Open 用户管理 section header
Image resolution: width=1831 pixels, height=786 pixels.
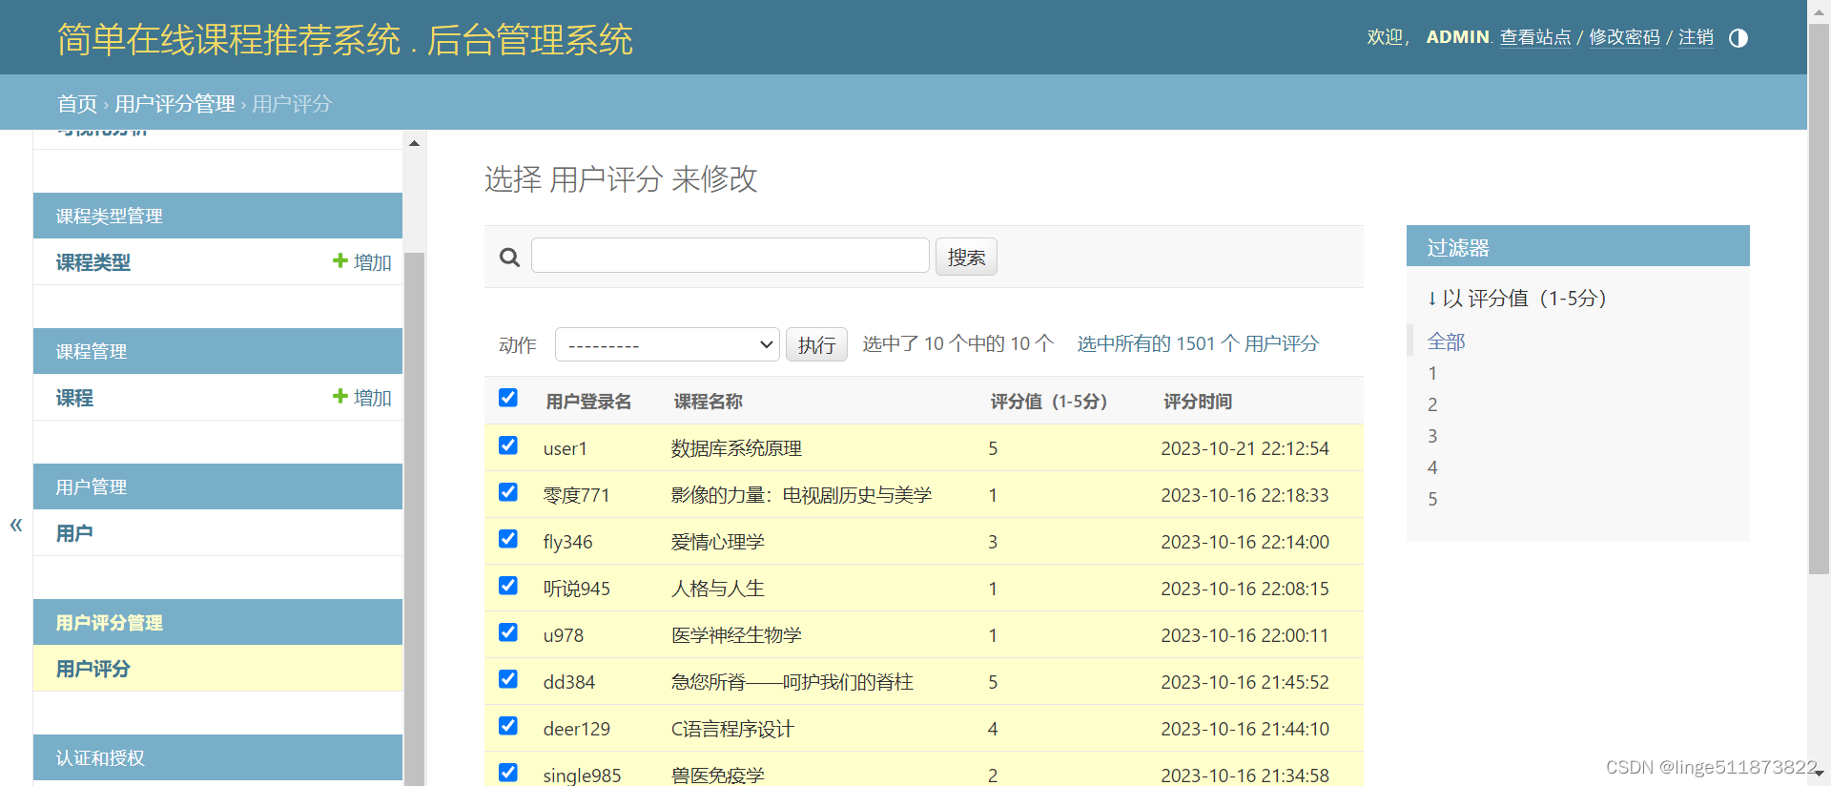coord(92,487)
